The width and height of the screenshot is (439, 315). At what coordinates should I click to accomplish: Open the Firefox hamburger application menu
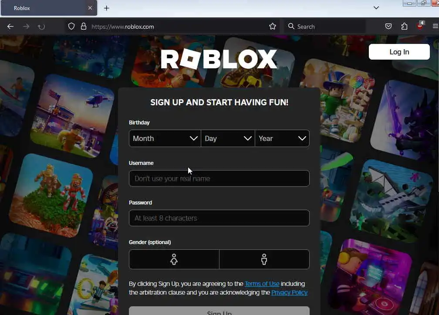436,26
